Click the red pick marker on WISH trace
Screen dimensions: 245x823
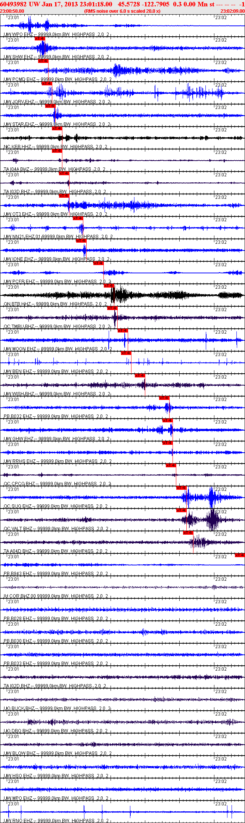point(140,375)
